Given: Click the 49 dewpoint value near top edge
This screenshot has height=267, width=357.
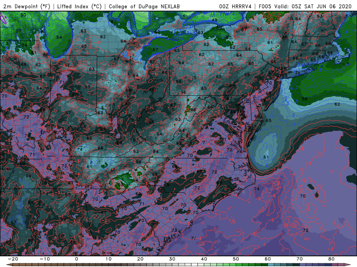Looking at the screenshot, I should pos(215,20).
